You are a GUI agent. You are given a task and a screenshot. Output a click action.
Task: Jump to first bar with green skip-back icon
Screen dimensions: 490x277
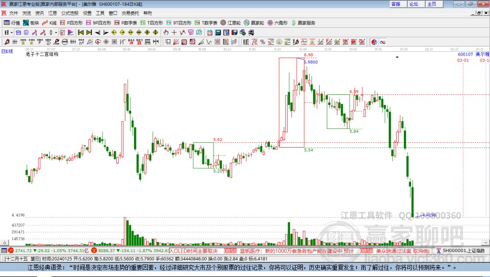pos(80,33)
